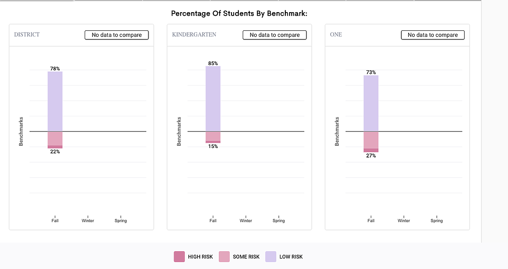The image size is (508, 269).
Task: Click Winter axis label in District chart
Action: coord(88,220)
